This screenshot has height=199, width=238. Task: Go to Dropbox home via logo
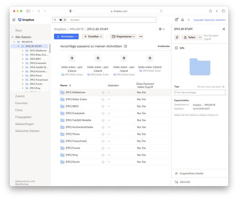click(26, 20)
